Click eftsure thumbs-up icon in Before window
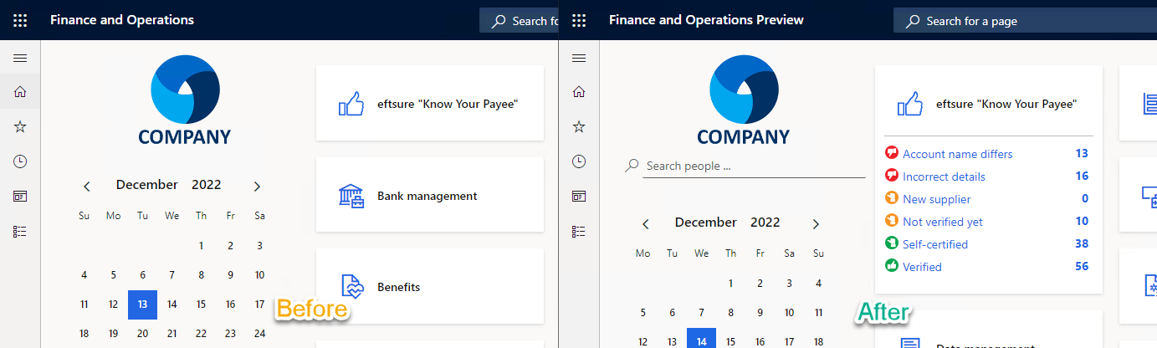The image size is (1157, 348). point(351,104)
